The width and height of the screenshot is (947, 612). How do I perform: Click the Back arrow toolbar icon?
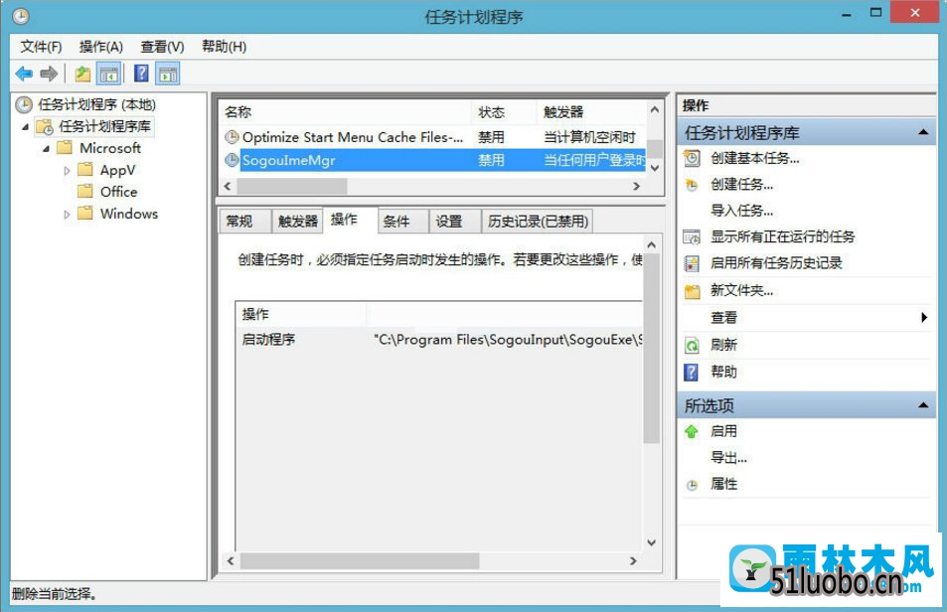[x=24, y=74]
